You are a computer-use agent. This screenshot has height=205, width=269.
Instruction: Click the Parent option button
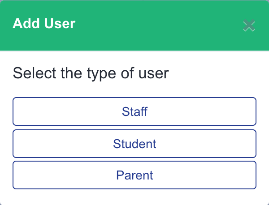click(134, 175)
